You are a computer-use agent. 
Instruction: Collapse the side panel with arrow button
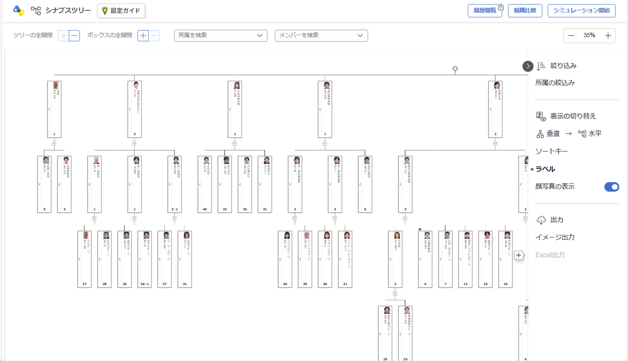tap(528, 66)
